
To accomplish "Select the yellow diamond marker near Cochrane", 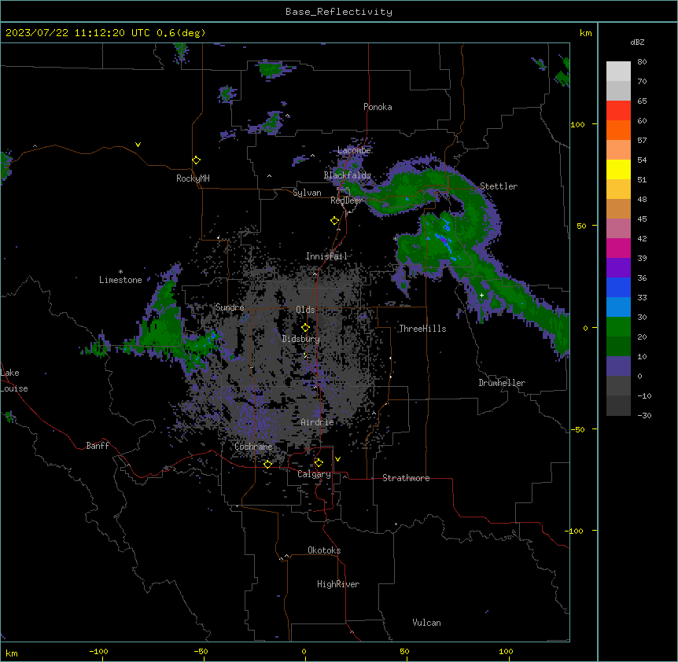I will pyautogui.click(x=267, y=464).
